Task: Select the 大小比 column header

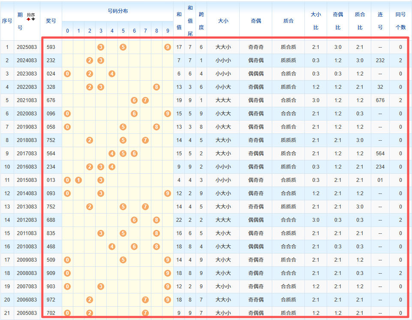Action: click(316, 21)
